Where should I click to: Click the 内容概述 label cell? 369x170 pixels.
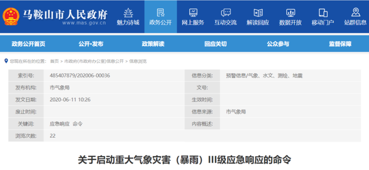pos(202,124)
